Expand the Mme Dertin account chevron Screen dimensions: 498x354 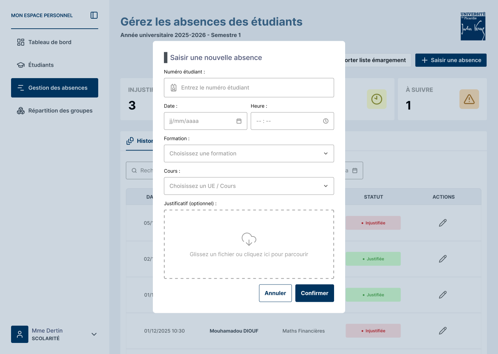click(x=94, y=334)
